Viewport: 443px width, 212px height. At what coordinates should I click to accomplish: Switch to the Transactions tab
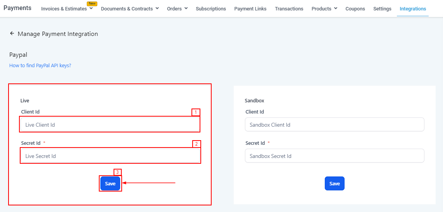tap(289, 8)
